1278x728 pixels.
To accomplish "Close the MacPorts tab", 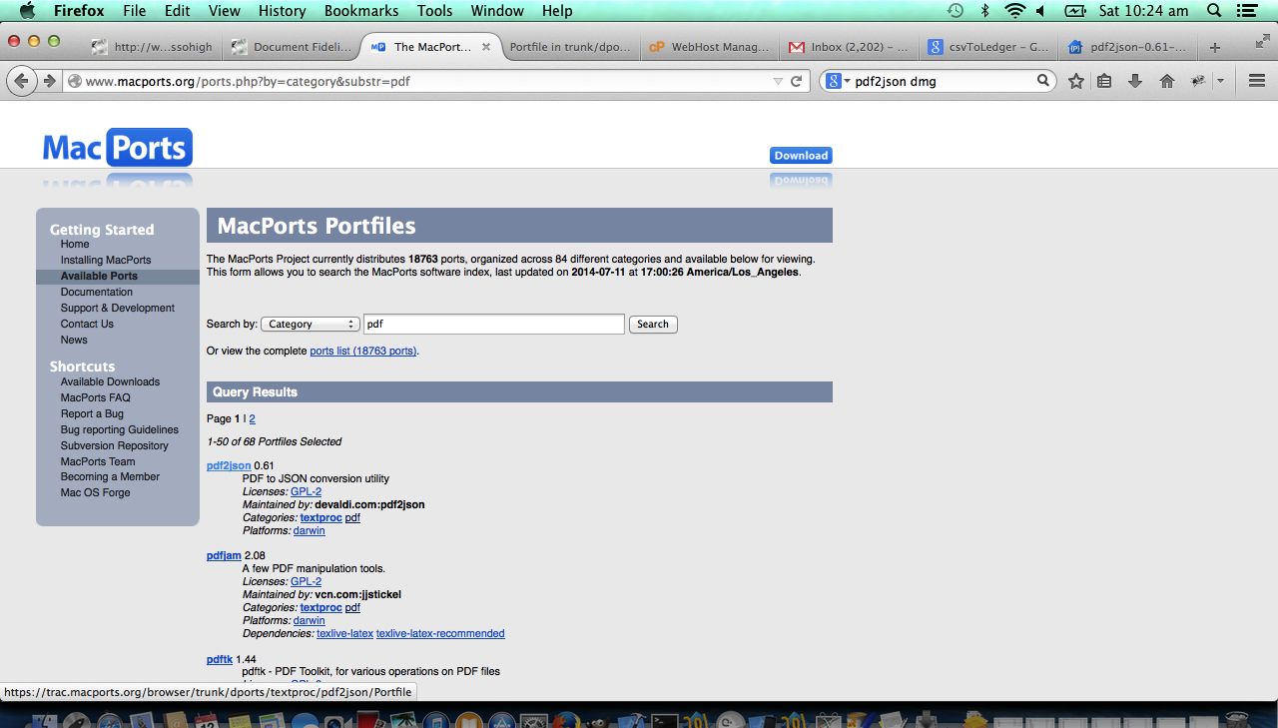I will tap(486, 47).
